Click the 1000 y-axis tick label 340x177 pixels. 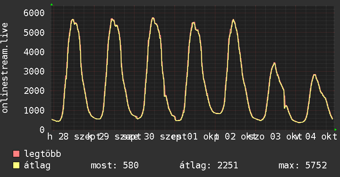34,111
